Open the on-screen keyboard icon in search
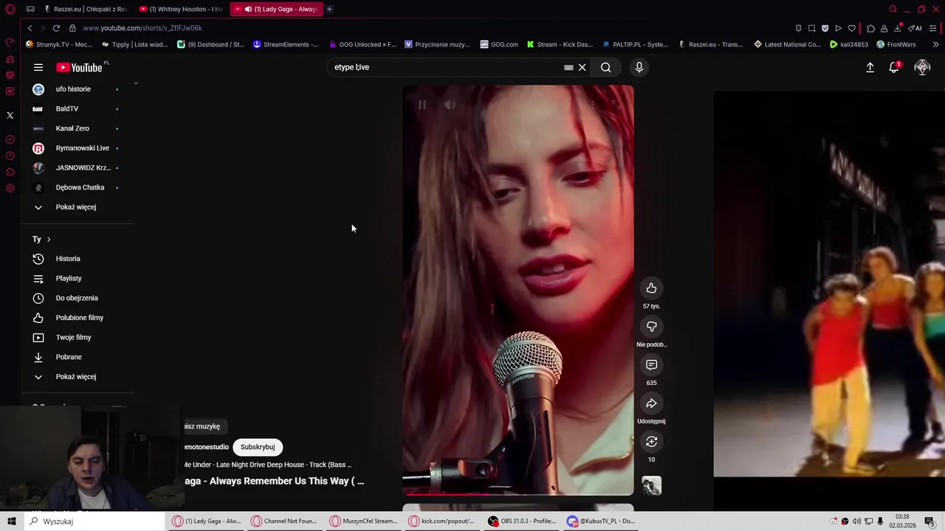The height and width of the screenshot is (531, 945). (x=568, y=67)
